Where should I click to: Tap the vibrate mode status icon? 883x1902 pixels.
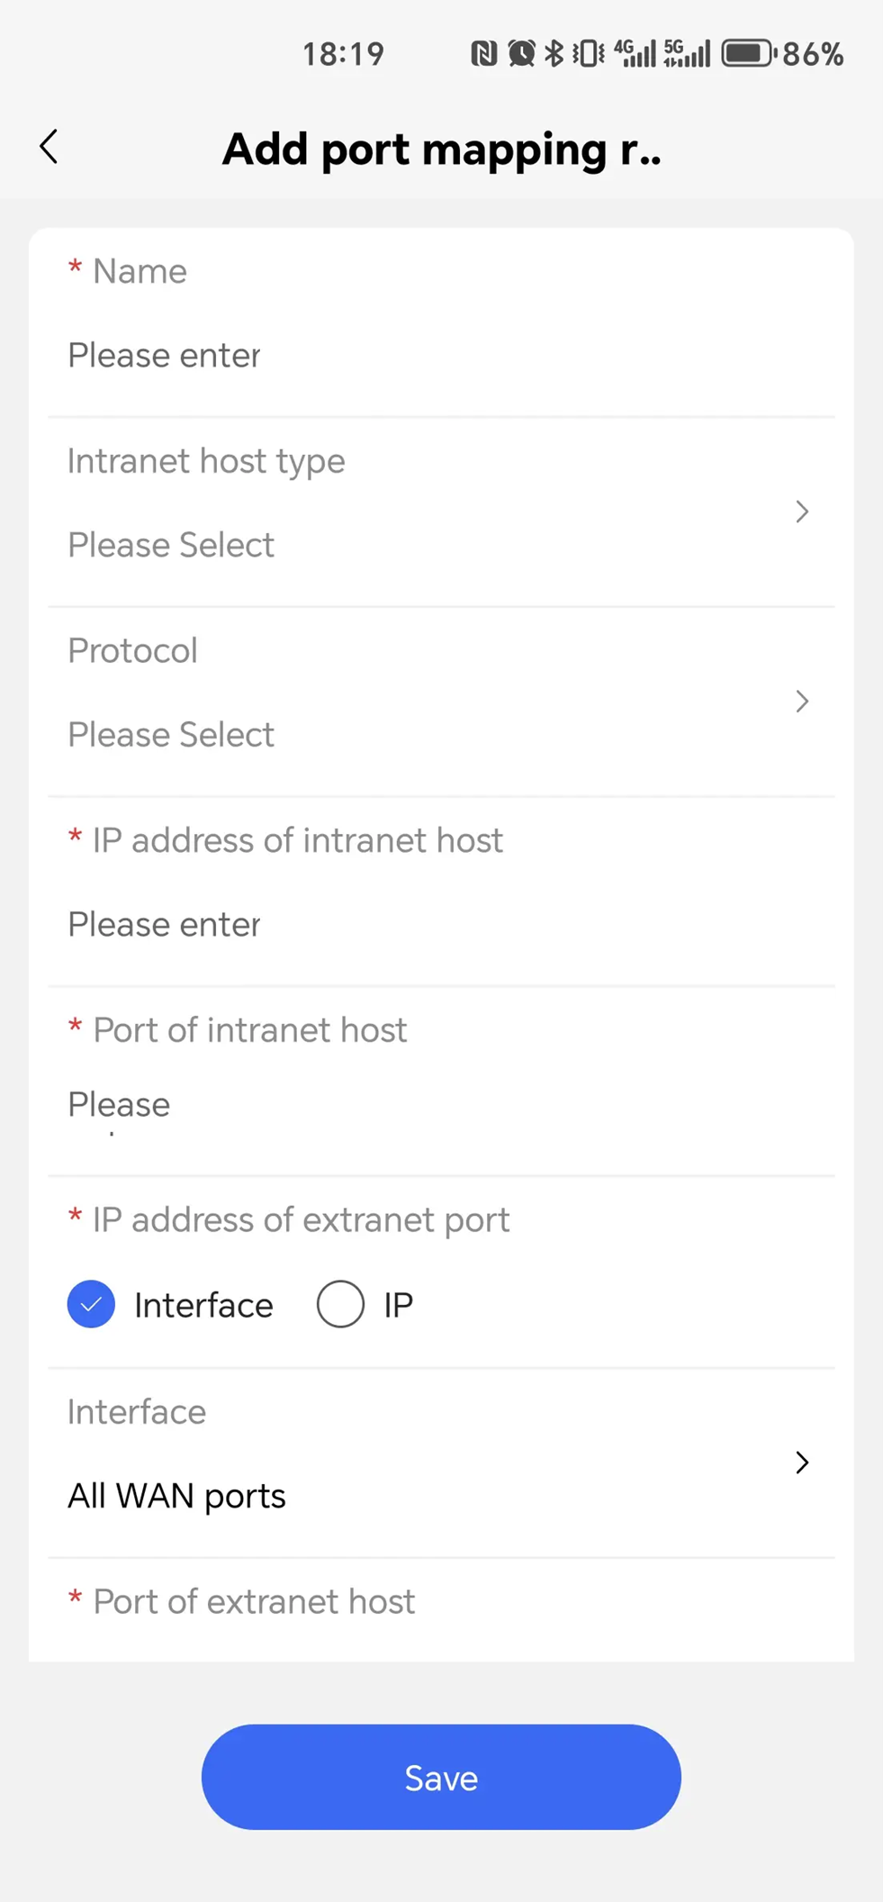click(x=589, y=54)
